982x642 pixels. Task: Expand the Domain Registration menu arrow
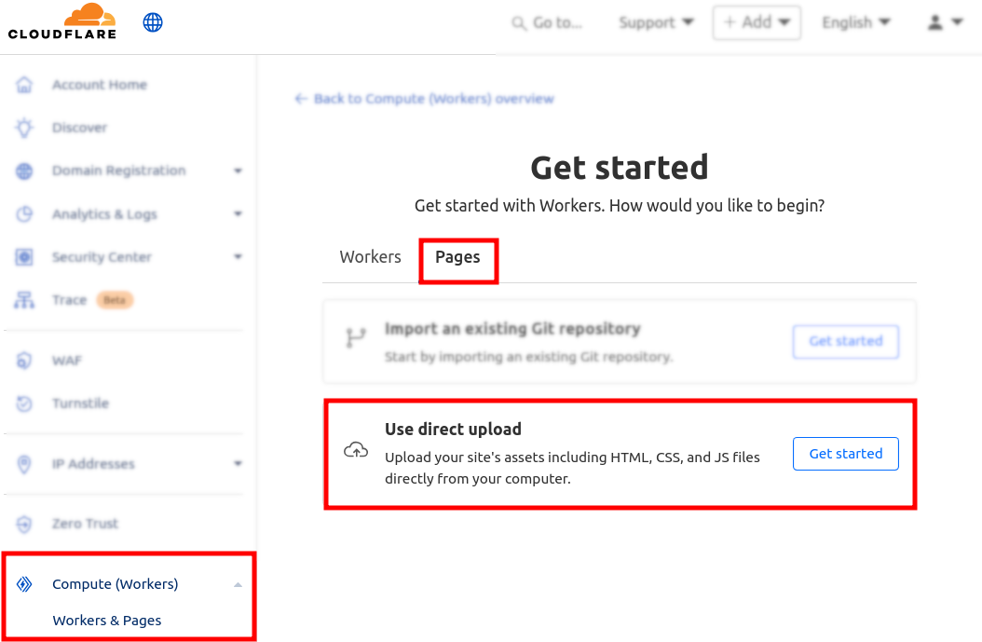pyautogui.click(x=238, y=171)
